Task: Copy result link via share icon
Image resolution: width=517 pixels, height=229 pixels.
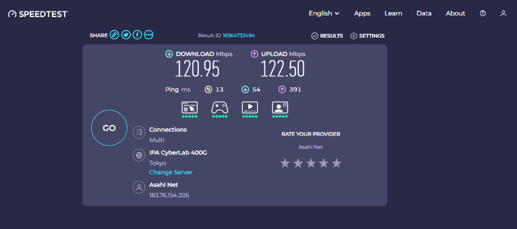Action: 115,35
